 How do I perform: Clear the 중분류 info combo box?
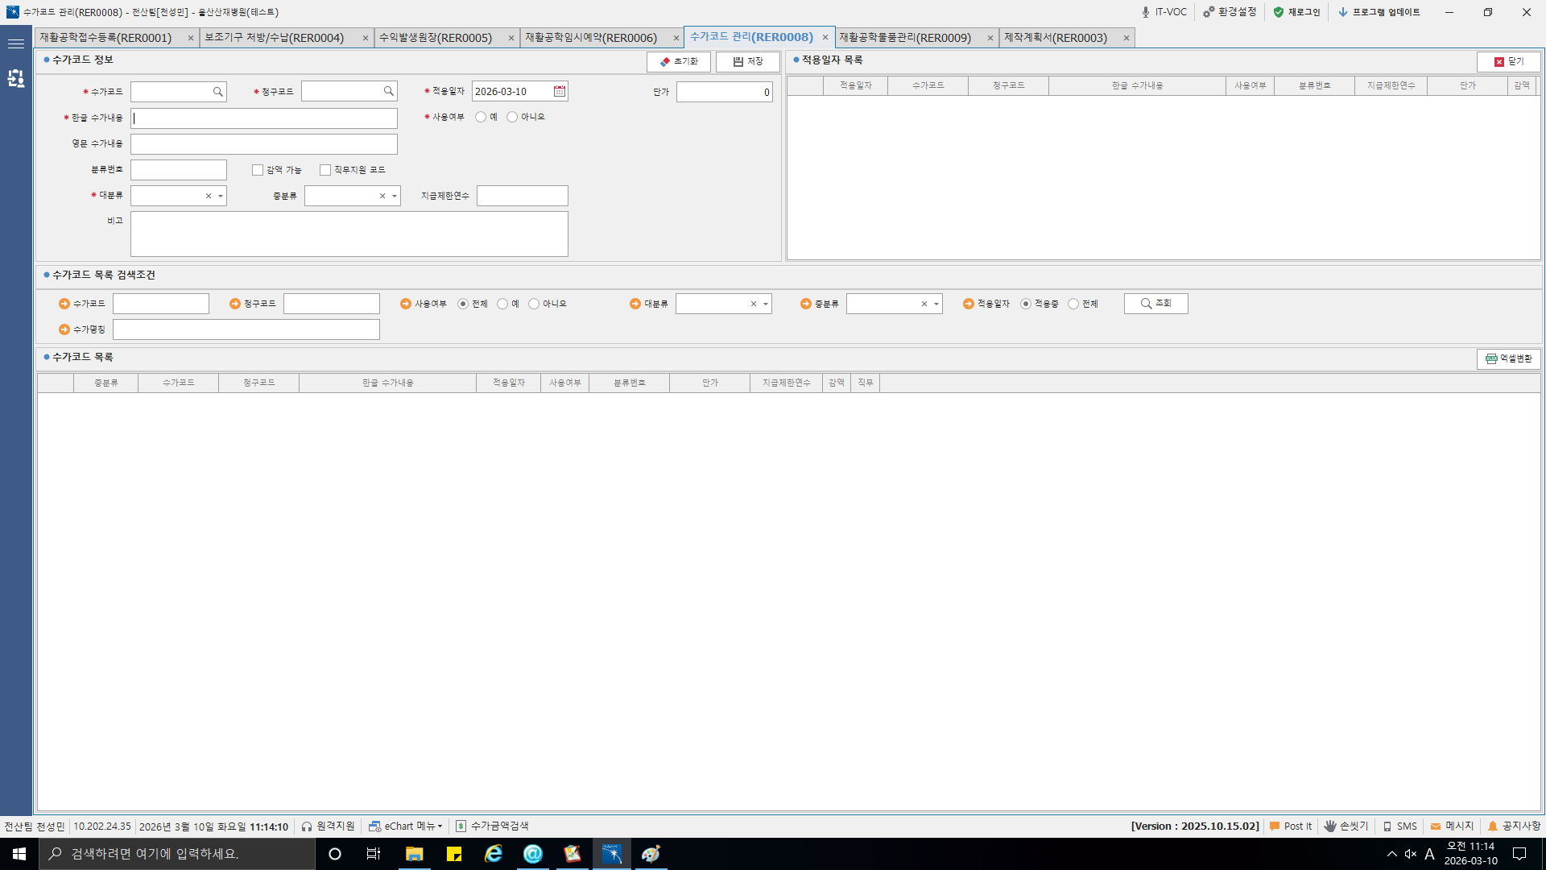[x=382, y=196]
